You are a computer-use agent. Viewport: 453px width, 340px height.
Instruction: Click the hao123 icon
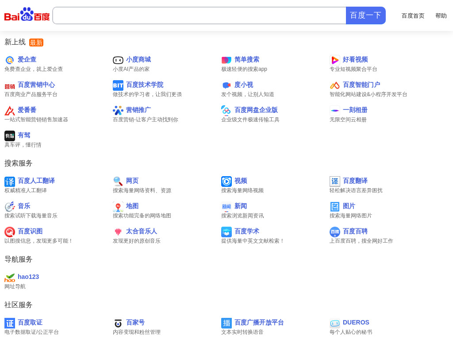pos(10,278)
